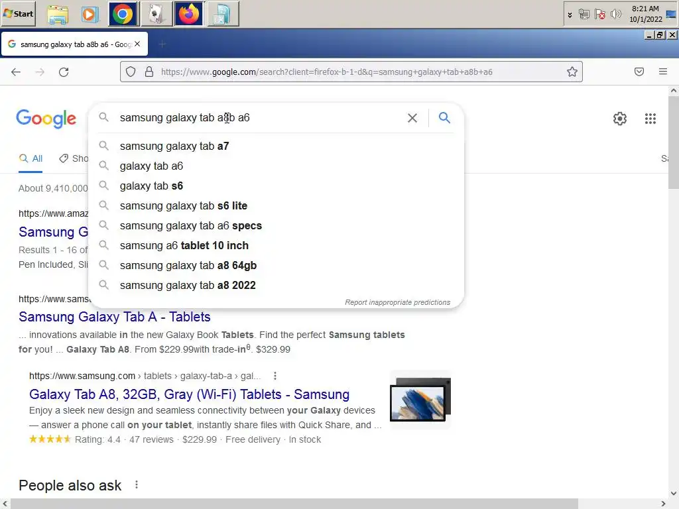Select Firefox icon in taskbar
The width and height of the screenshot is (679, 509).
click(x=189, y=15)
